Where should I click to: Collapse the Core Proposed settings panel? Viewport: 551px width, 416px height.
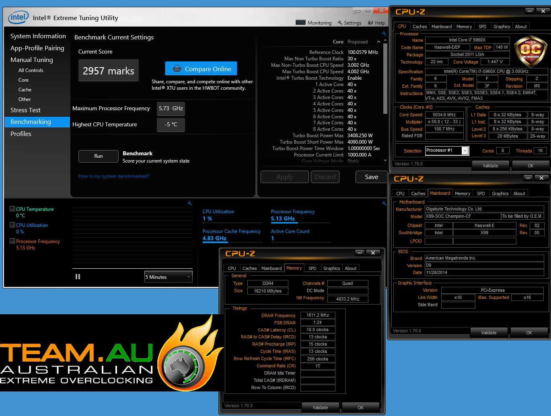378,42
